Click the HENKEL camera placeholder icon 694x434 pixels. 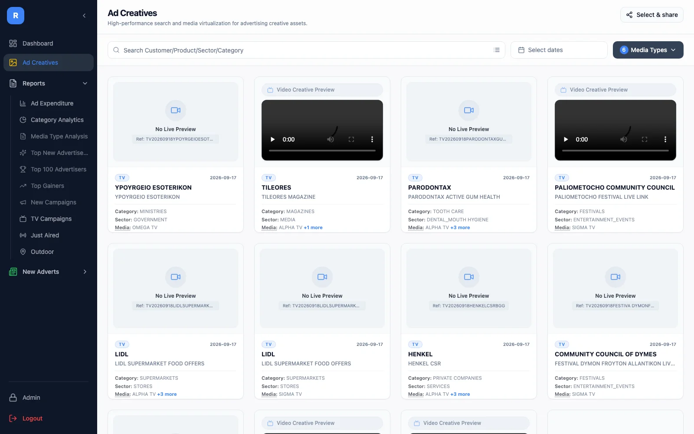point(469,277)
